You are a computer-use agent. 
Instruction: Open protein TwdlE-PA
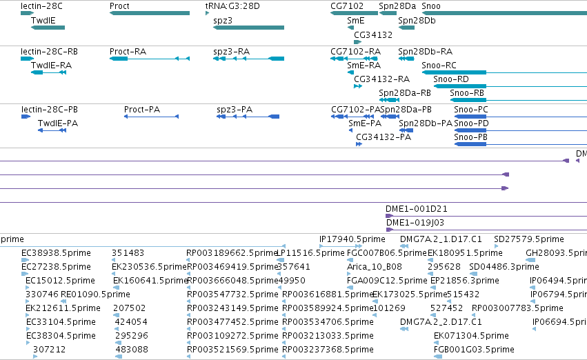[58, 123]
